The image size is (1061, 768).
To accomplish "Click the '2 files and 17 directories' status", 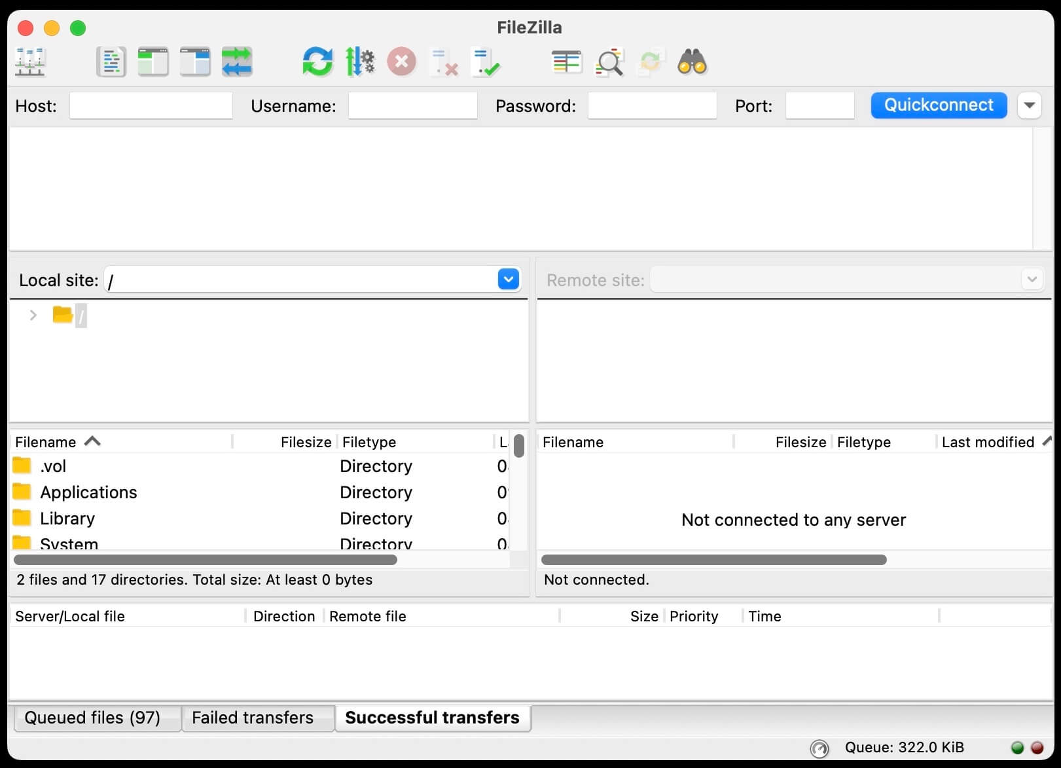I will (x=194, y=579).
